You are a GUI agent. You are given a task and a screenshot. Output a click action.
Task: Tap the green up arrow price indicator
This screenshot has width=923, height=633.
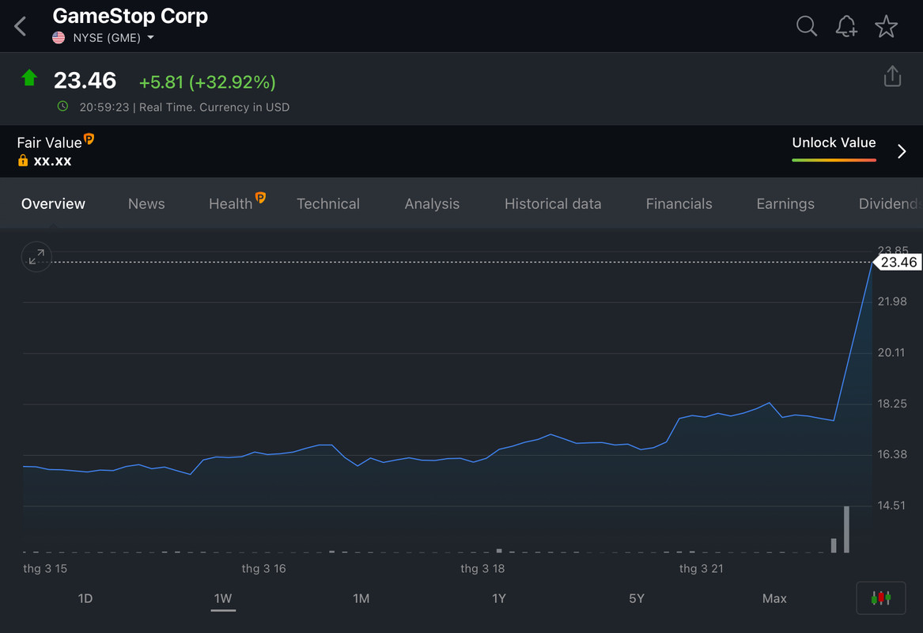[28, 78]
